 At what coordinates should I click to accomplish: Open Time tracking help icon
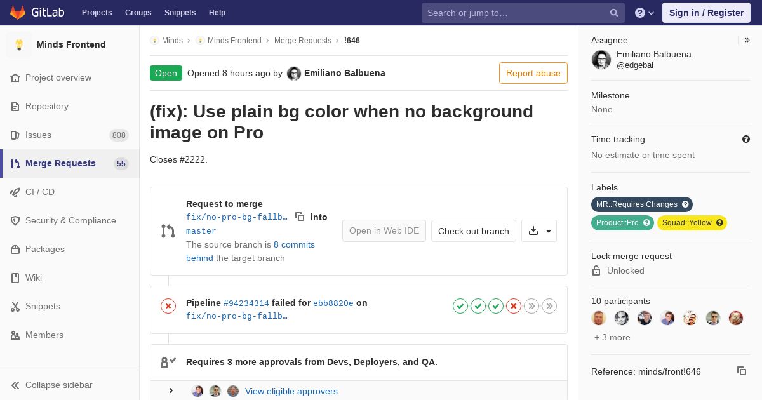(x=745, y=139)
